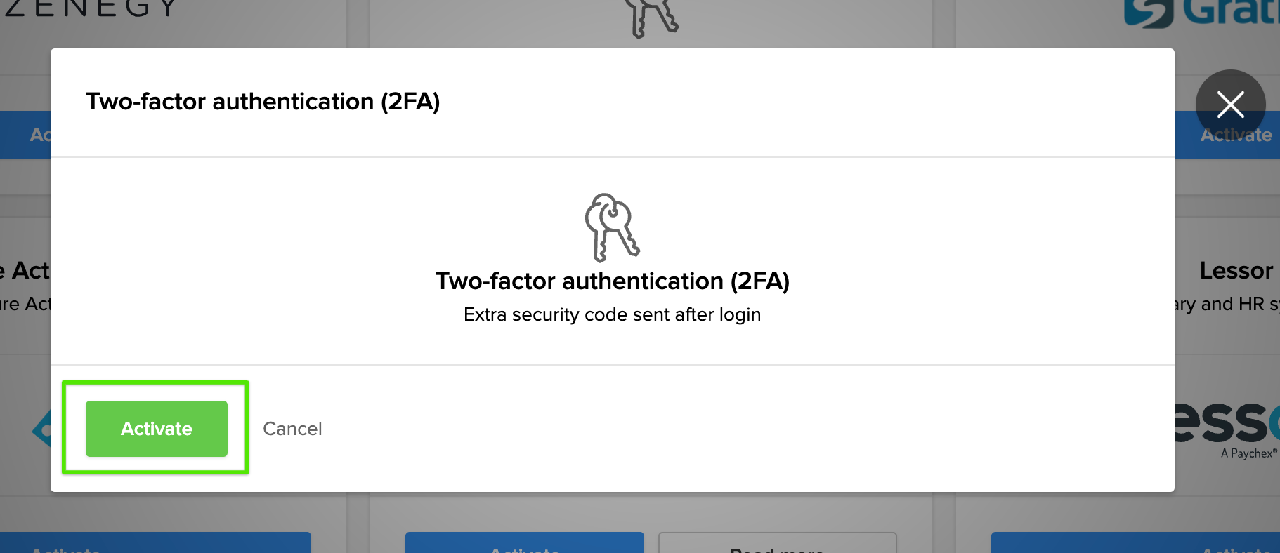Viewport: 1280px width, 553px height.
Task: Click the bottom-left blue Activate button
Action: tap(155, 542)
